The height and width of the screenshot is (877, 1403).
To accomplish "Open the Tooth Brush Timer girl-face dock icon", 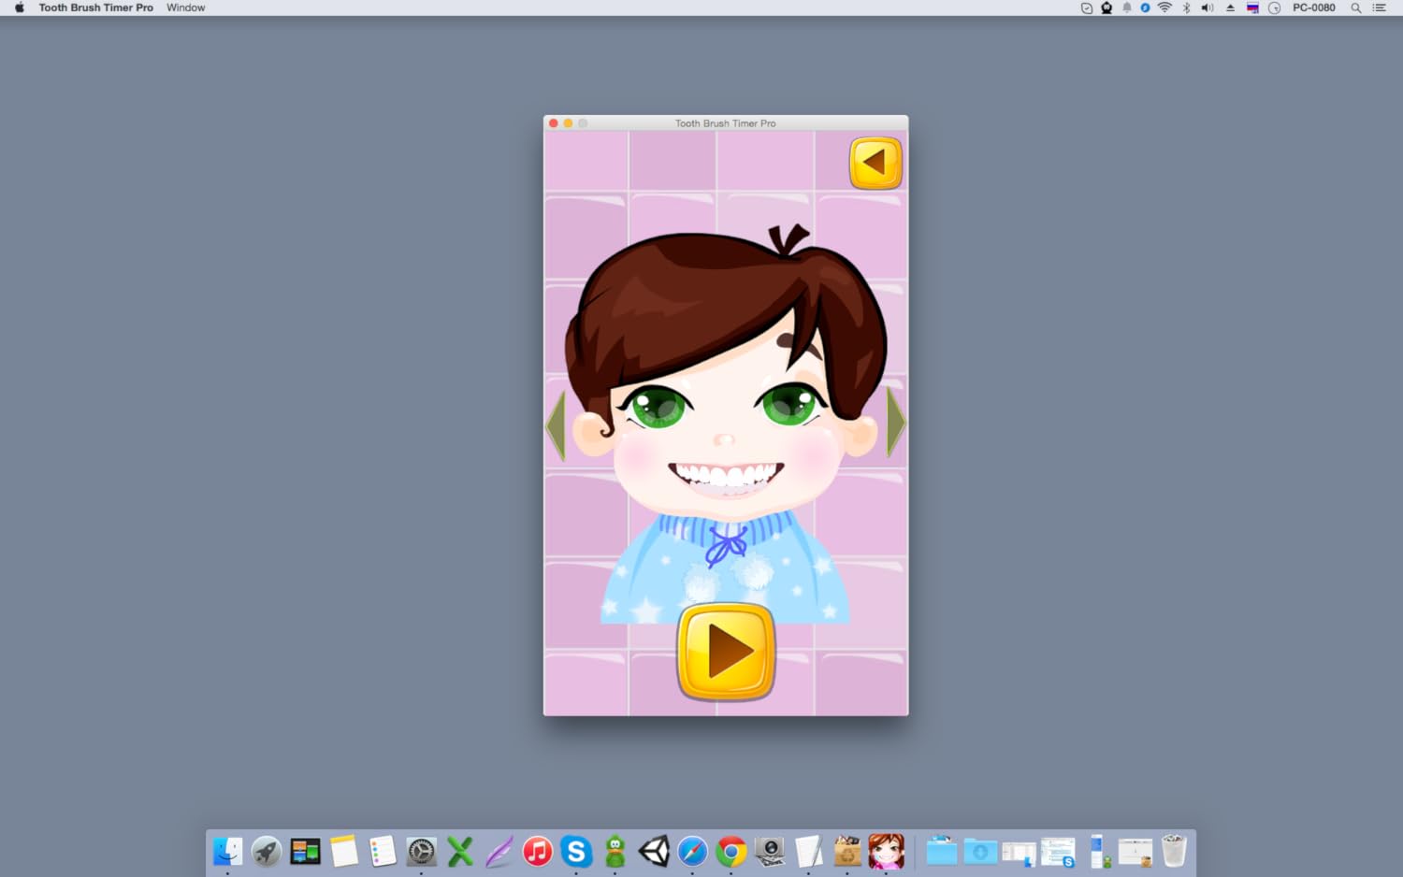I will pos(886,852).
